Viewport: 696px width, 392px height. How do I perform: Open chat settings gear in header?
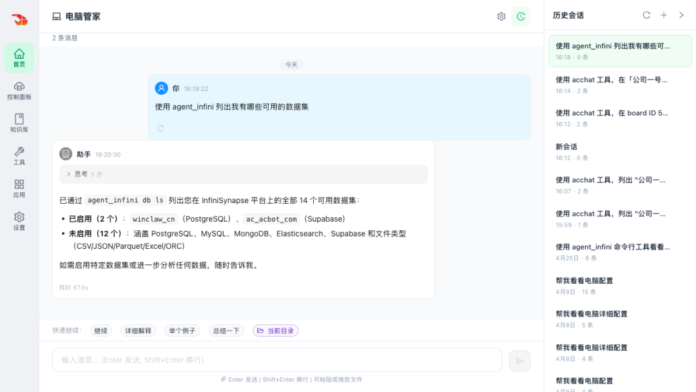coord(501,16)
